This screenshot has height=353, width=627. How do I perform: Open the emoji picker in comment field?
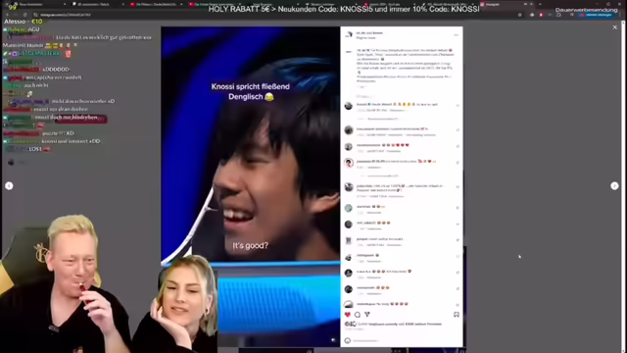point(348,340)
